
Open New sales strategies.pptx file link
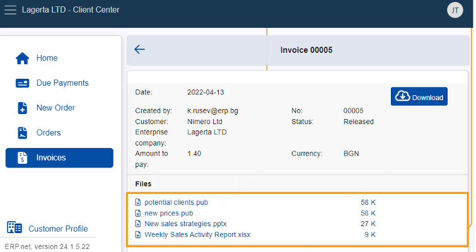tap(185, 224)
